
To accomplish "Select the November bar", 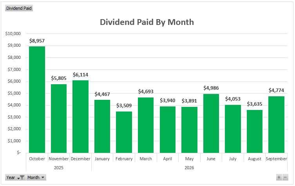I will coord(59,119).
